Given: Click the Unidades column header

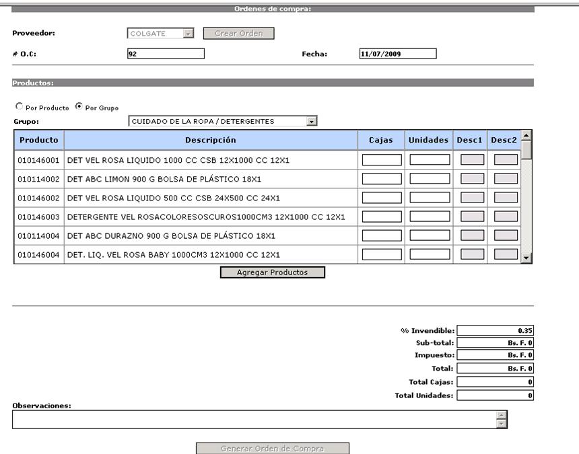Looking at the screenshot, I should 429,140.
